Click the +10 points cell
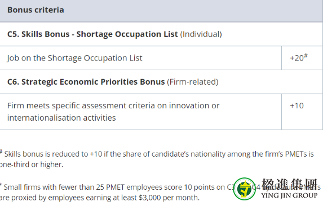323x206 pixels. coord(302,112)
